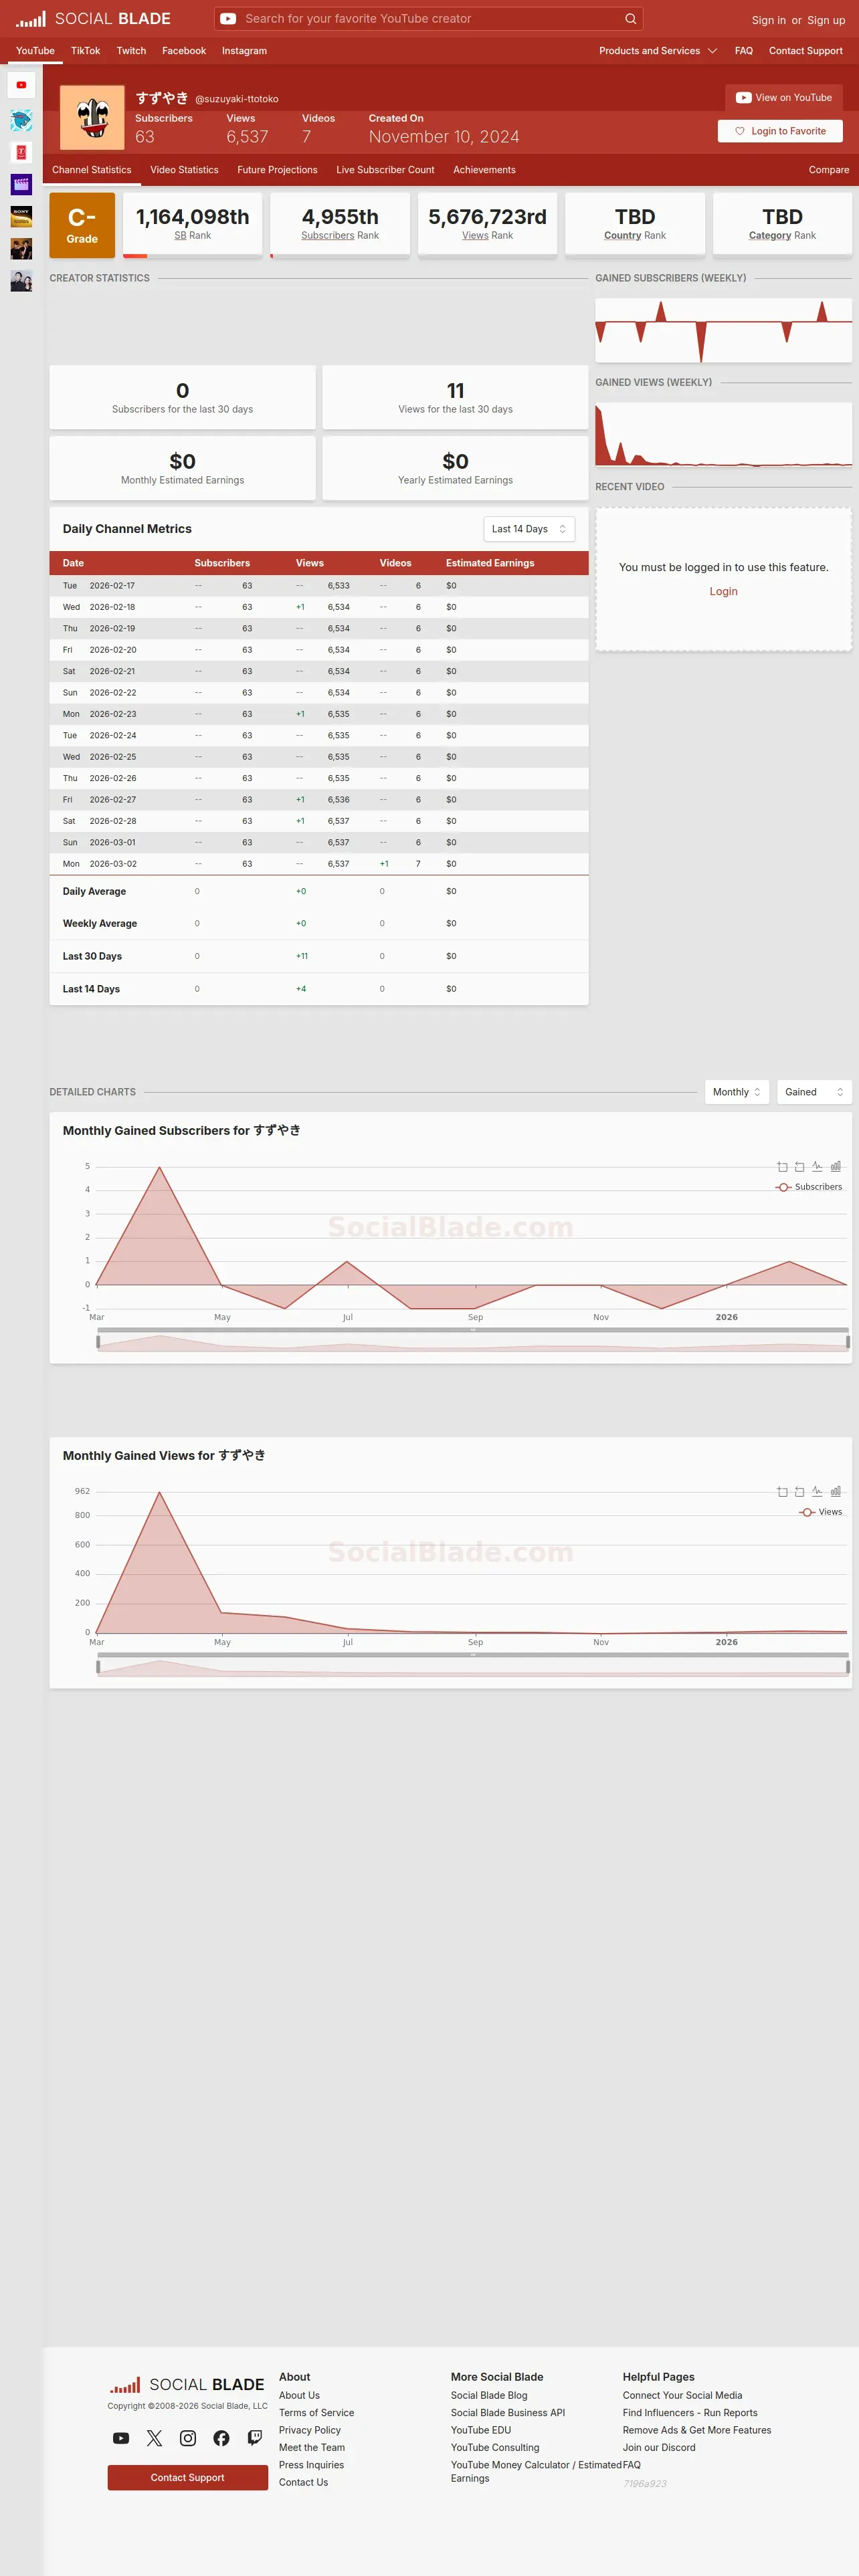The width and height of the screenshot is (859, 2576).
Task: Switch to the Future Projections tab
Action: 277,170
